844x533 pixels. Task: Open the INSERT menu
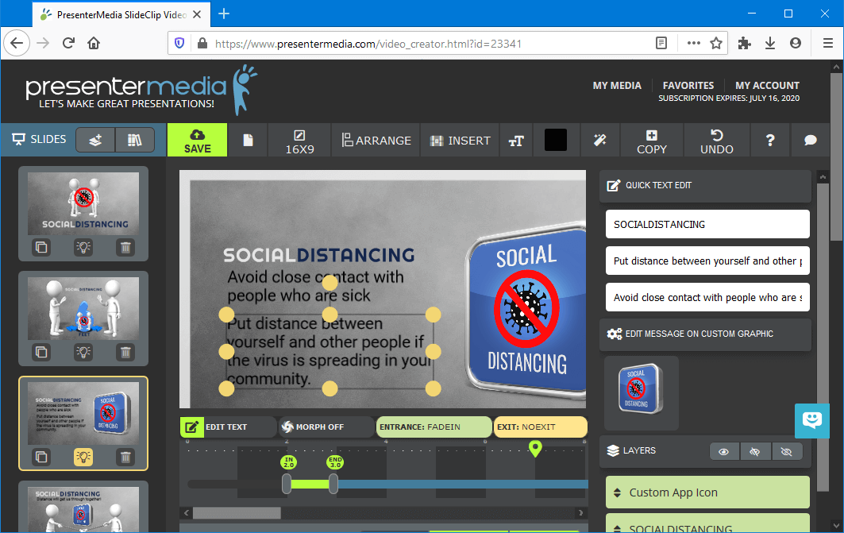point(460,141)
